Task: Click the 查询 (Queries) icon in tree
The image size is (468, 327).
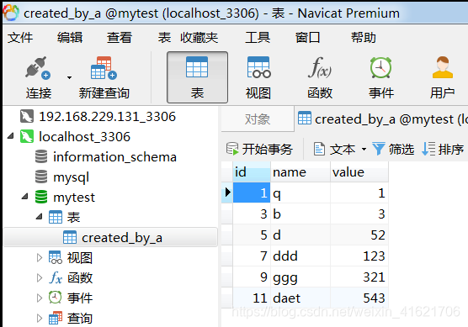Action: pyautogui.click(x=56, y=318)
